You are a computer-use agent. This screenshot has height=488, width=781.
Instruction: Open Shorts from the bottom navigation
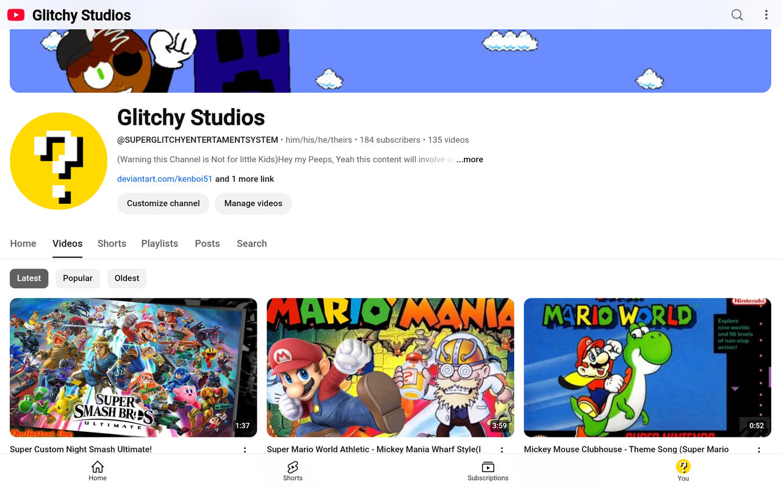(293, 471)
